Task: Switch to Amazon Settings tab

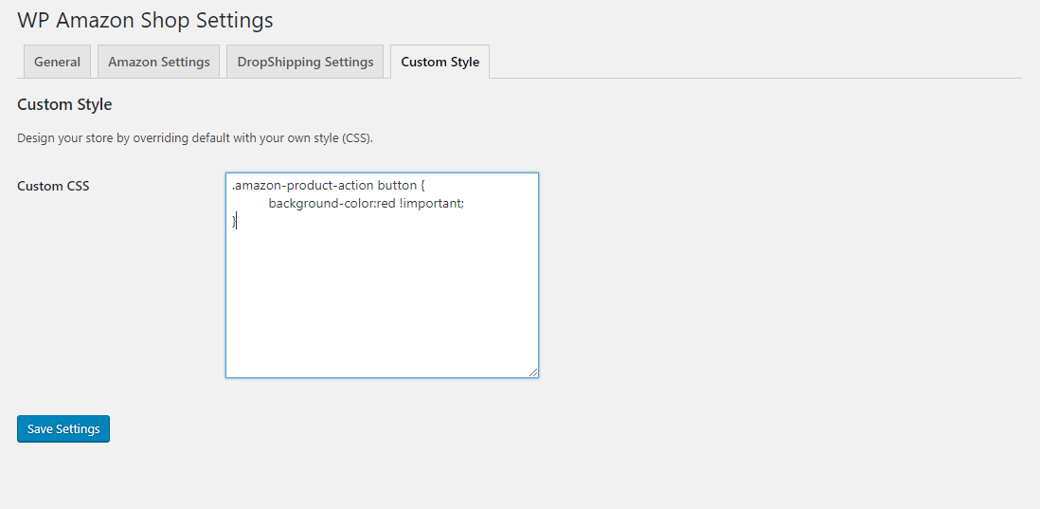Action: pyautogui.click(x=158, y=62)
